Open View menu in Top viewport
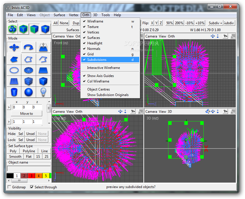Screen dimensions: 245x199 pyautogui.click(x=70, y=112)
